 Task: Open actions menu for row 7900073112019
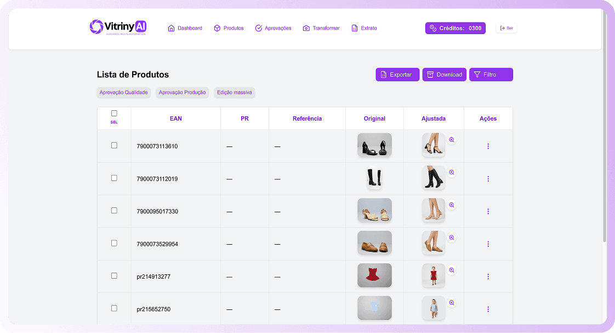tap(488, 179)
